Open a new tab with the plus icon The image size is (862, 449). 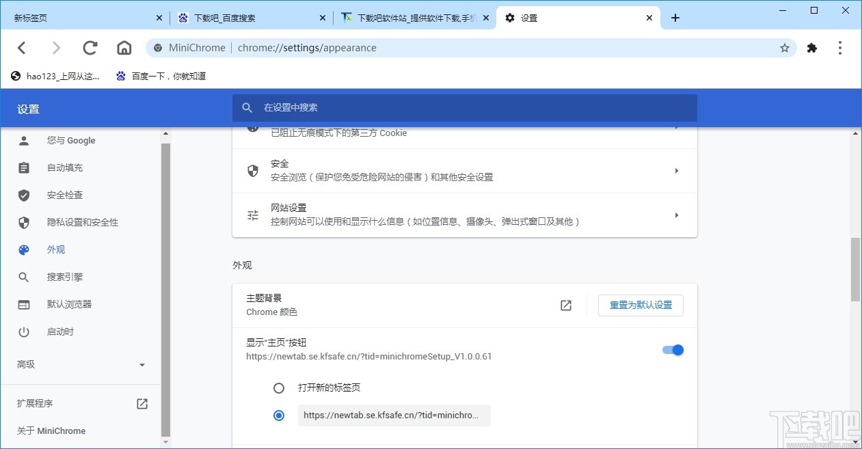pos(675,18)
